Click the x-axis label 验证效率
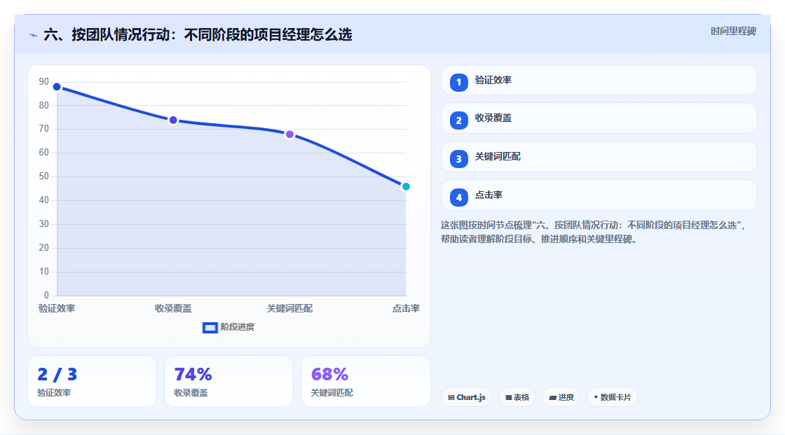 coord(57,308)
